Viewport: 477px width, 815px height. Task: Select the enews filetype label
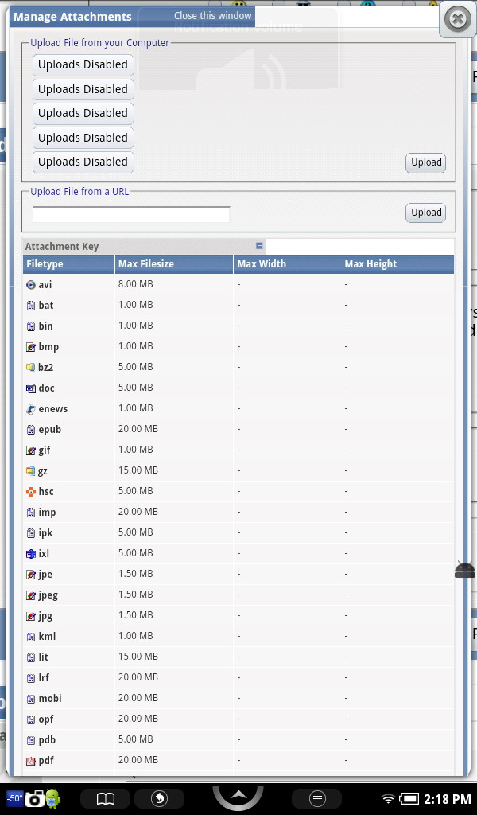[x=53, y=409]
